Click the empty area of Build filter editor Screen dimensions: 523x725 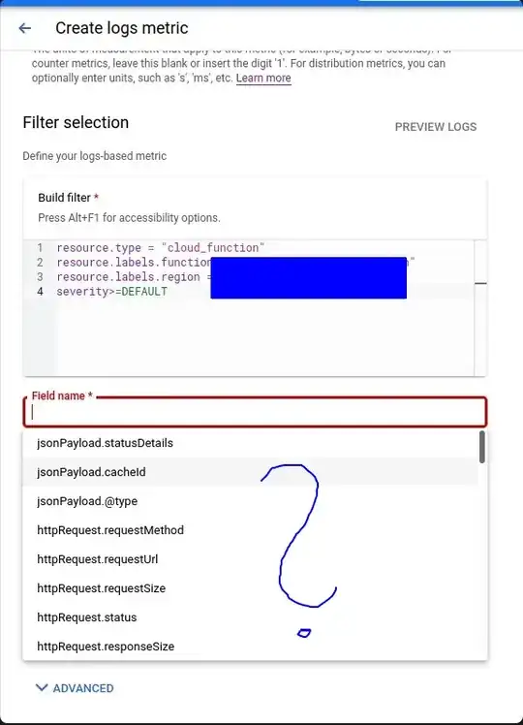pos(259,337)
